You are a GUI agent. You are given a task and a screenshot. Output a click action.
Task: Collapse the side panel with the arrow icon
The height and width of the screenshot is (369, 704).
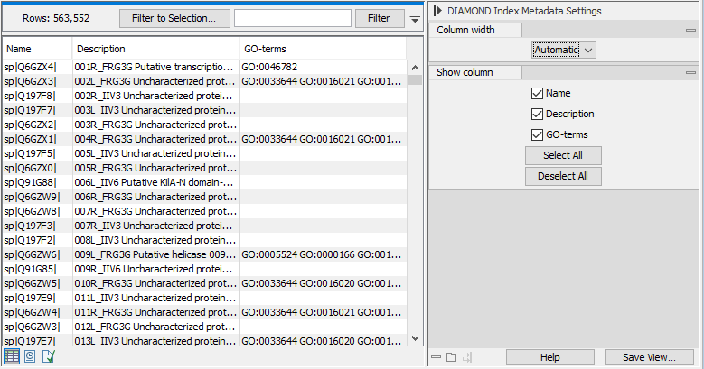pyautogui.click(x=437, y=11)
